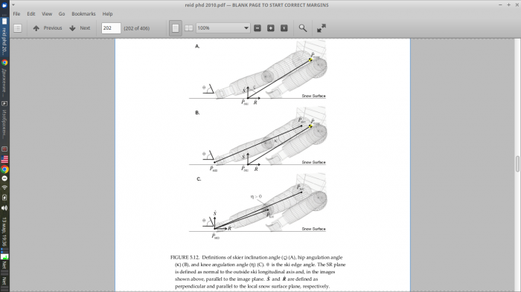
Task: Open the image viewer taskbar item
Action: 4,120
